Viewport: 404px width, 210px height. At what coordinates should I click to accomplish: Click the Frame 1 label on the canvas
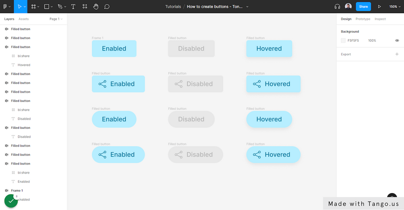[x=98, y=38]
